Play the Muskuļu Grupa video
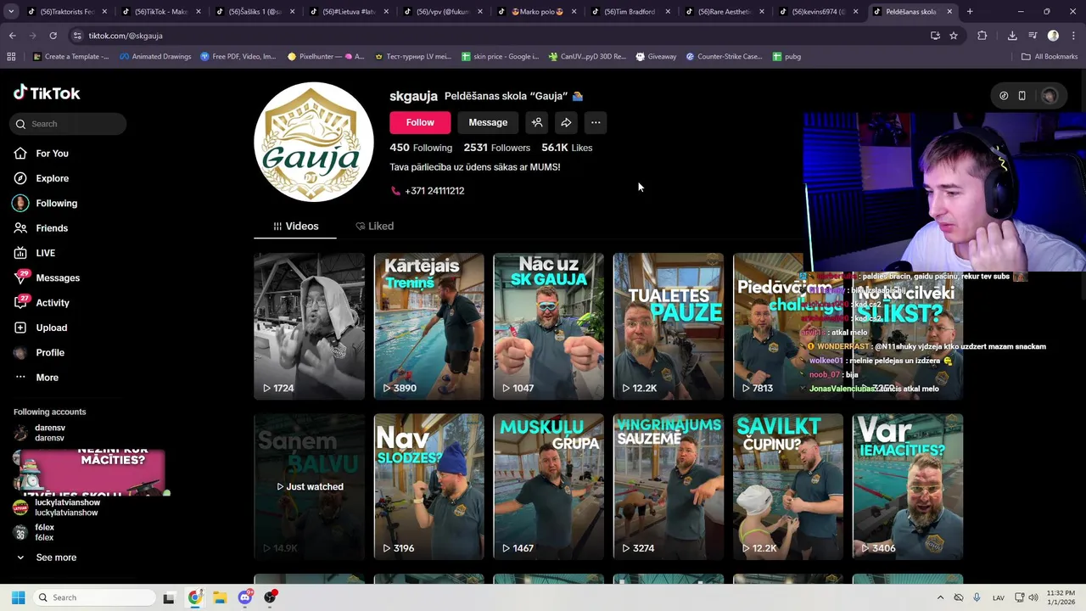The height and width of the screenshot is (611, 1086). [x=548, y=487]
